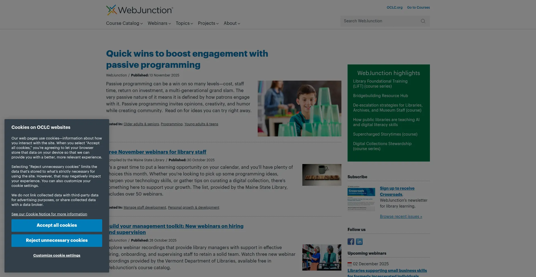536x277 pixels.
Task: Expand the Webinars dropdown menu
Action: [159, 23]
